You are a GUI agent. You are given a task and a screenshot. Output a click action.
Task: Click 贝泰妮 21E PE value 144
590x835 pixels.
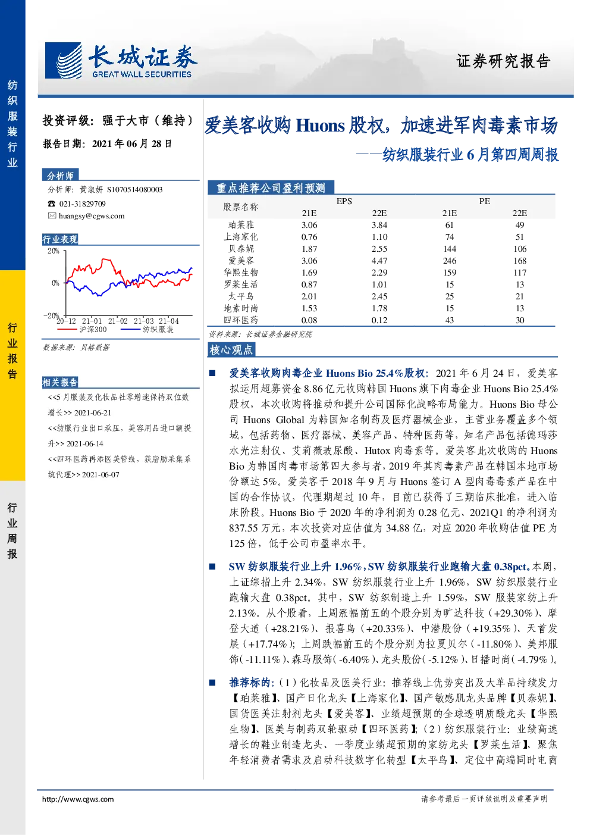(x=450, y=249)
